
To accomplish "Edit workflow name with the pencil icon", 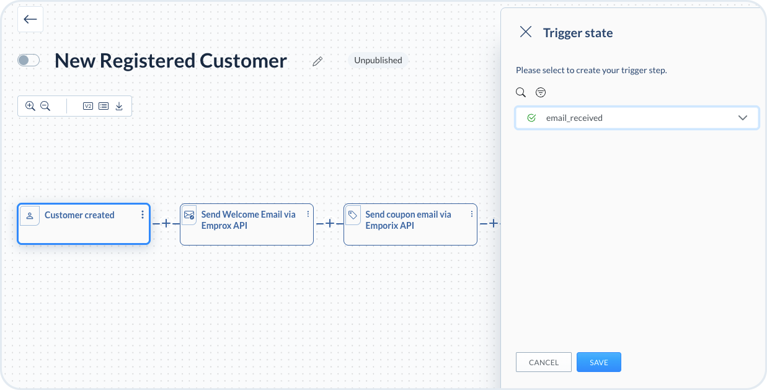I will coord(317,61).
